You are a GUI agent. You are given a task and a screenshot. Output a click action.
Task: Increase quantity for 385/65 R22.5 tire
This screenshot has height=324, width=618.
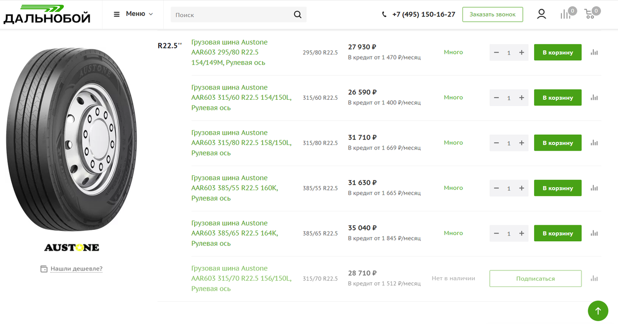pyautogui.click(x=522, y=233)
